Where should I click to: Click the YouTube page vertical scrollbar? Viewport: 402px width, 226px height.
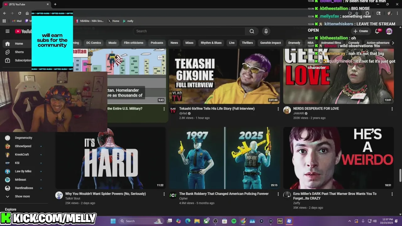pyautogui.click(x=400, y=175)
